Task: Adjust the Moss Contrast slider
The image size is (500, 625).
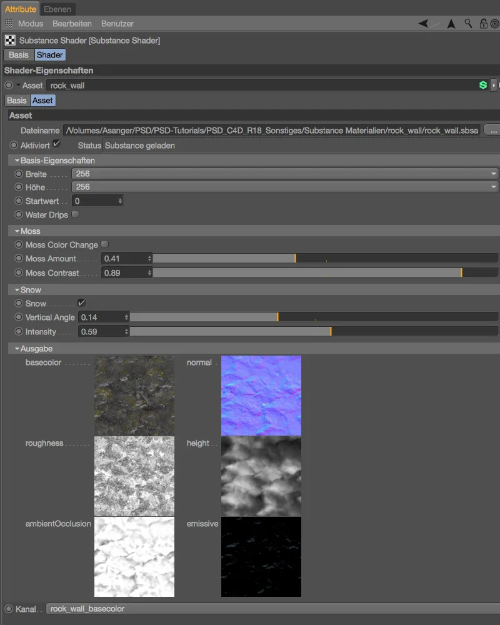Action: [326, 272]
